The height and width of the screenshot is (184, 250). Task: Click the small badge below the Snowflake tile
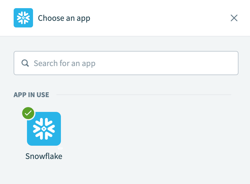pos(60,148)
